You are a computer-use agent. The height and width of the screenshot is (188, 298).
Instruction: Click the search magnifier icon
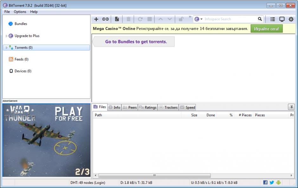pyautogui.click(x=260, y=19)
